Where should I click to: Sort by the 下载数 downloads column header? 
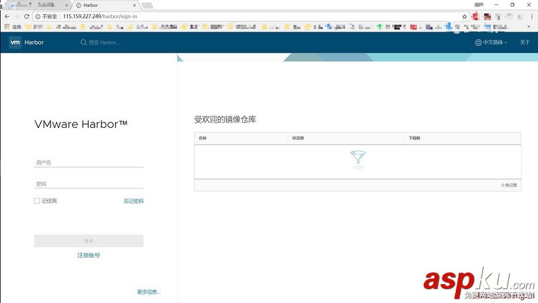414,138
